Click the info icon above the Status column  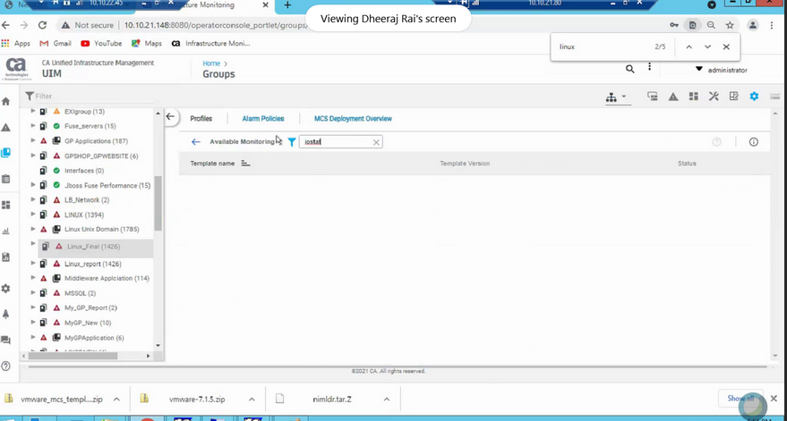coord(753,142)
